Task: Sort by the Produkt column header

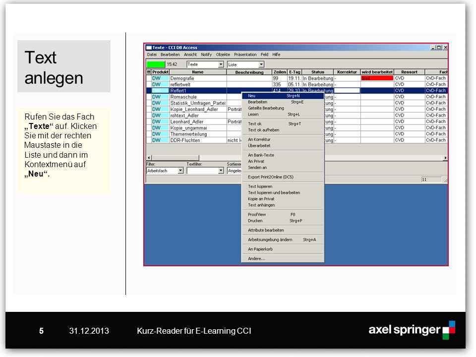Action: click(x=160, y=72)
